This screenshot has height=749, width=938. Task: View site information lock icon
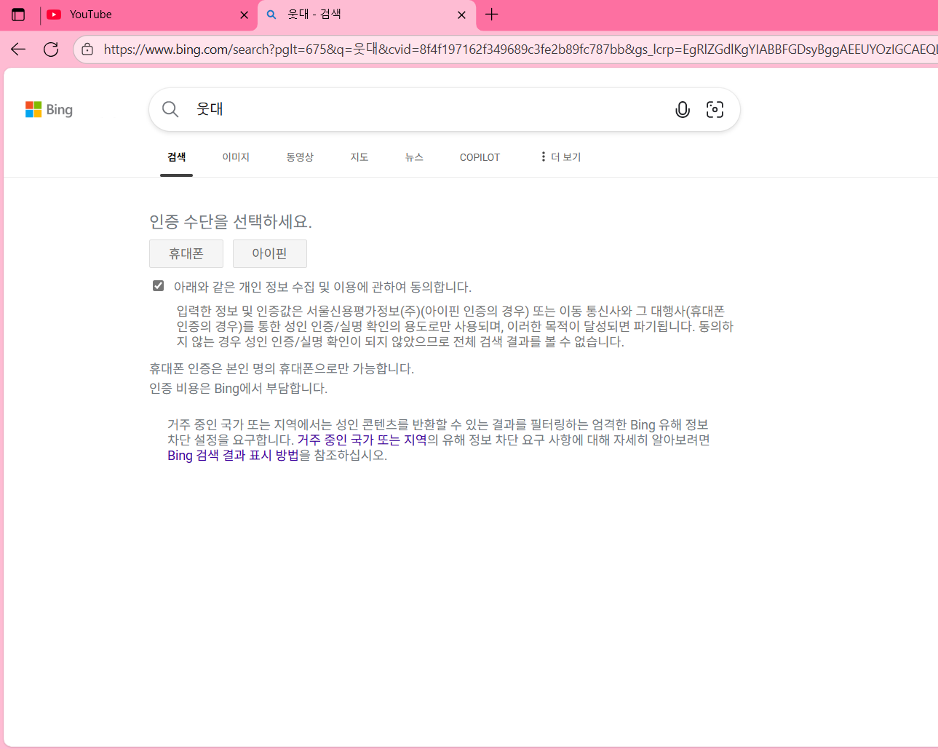(87, 49)
